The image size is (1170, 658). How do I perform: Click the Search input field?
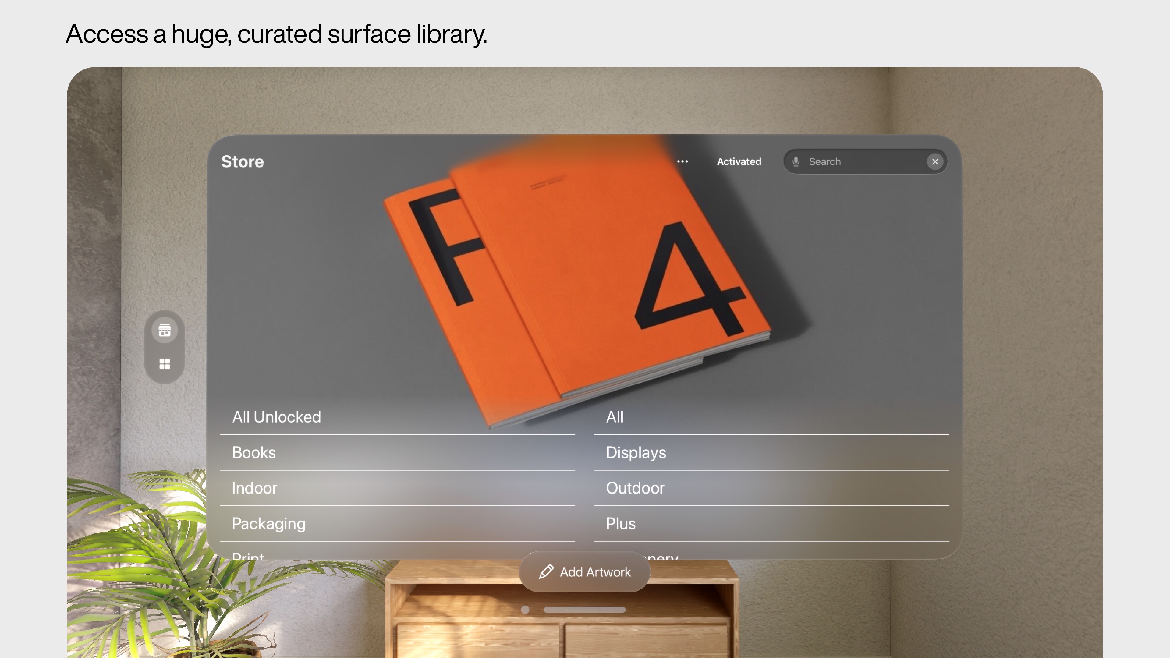tap(865, 162)
